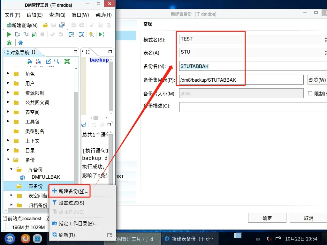327x245 pixels.
Task: Click the open folder icon in toolbar
Action: coord(45,25)
